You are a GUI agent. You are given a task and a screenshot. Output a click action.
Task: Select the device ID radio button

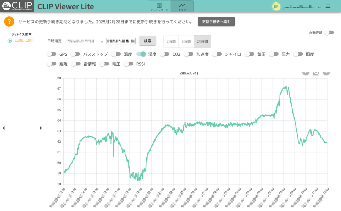[10, 41]
